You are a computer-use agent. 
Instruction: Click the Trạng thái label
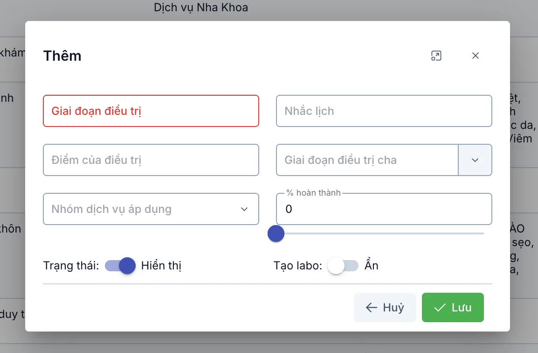click(71, 266)
